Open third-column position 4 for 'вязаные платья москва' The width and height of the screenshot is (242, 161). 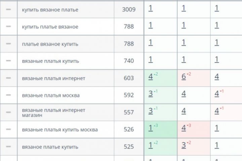[217, 94]
